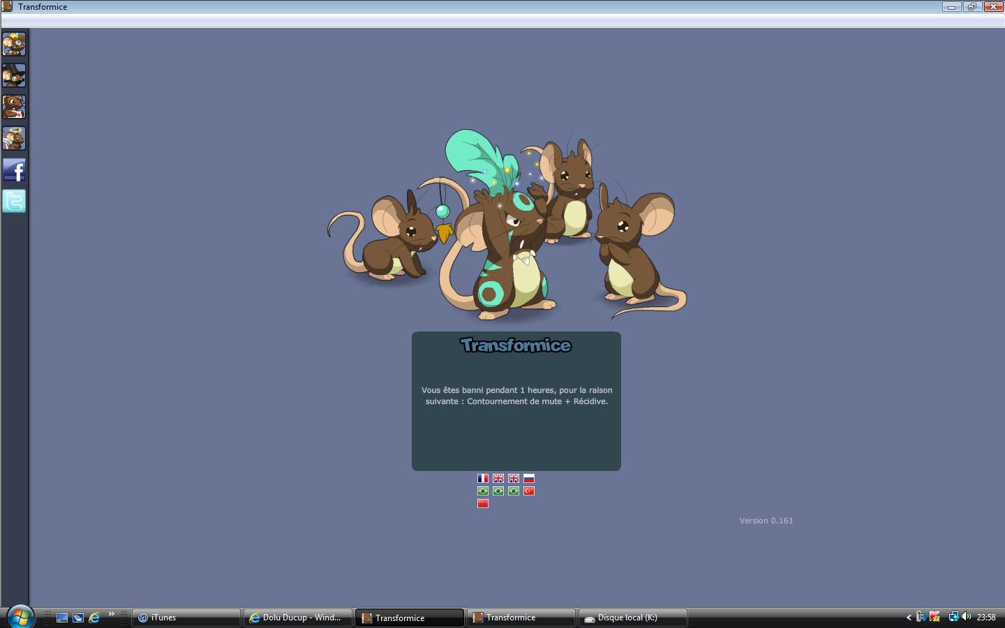The width and height of the screenshot is (1005, 628).
Task: Open the top-hat monocle mouse sidebar icon
Action: pyautogui.click(x=14, y=75)
